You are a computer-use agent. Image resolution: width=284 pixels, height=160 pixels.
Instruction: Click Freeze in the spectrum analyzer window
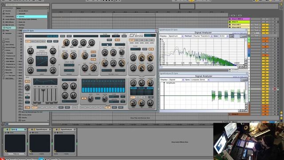tap(243, 36)
